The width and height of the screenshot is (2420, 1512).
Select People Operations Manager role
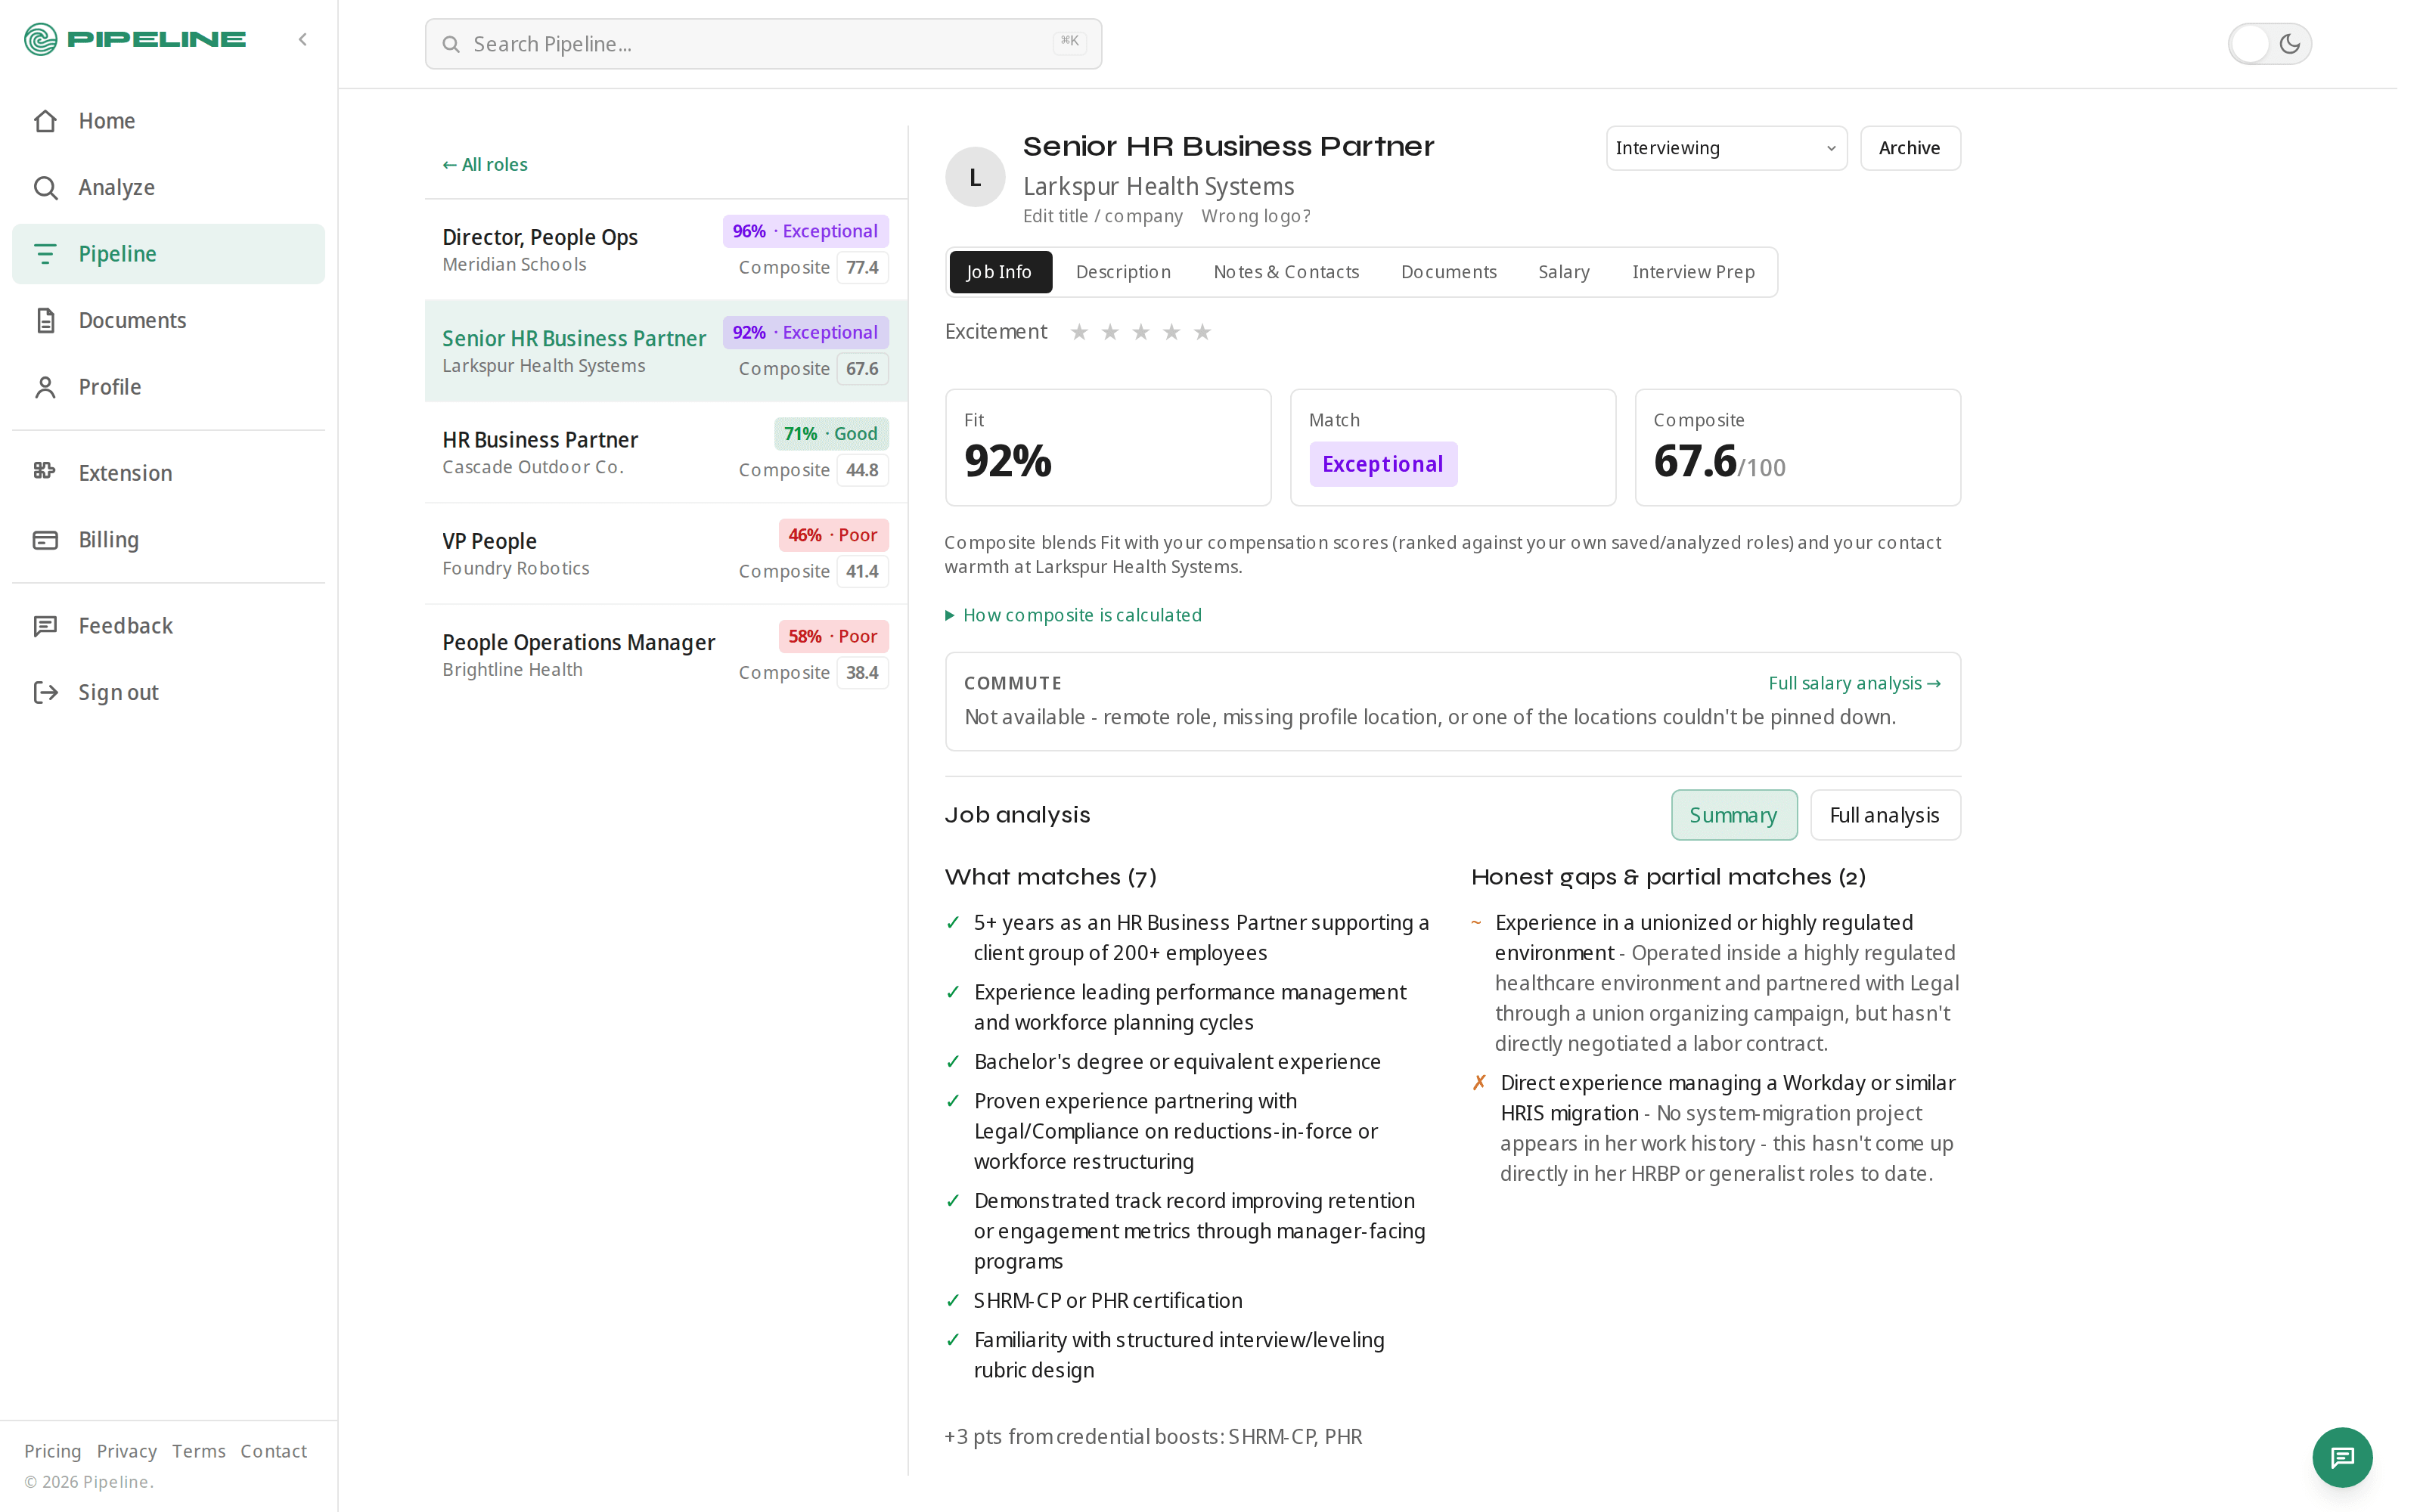click(x=666, y=655)
